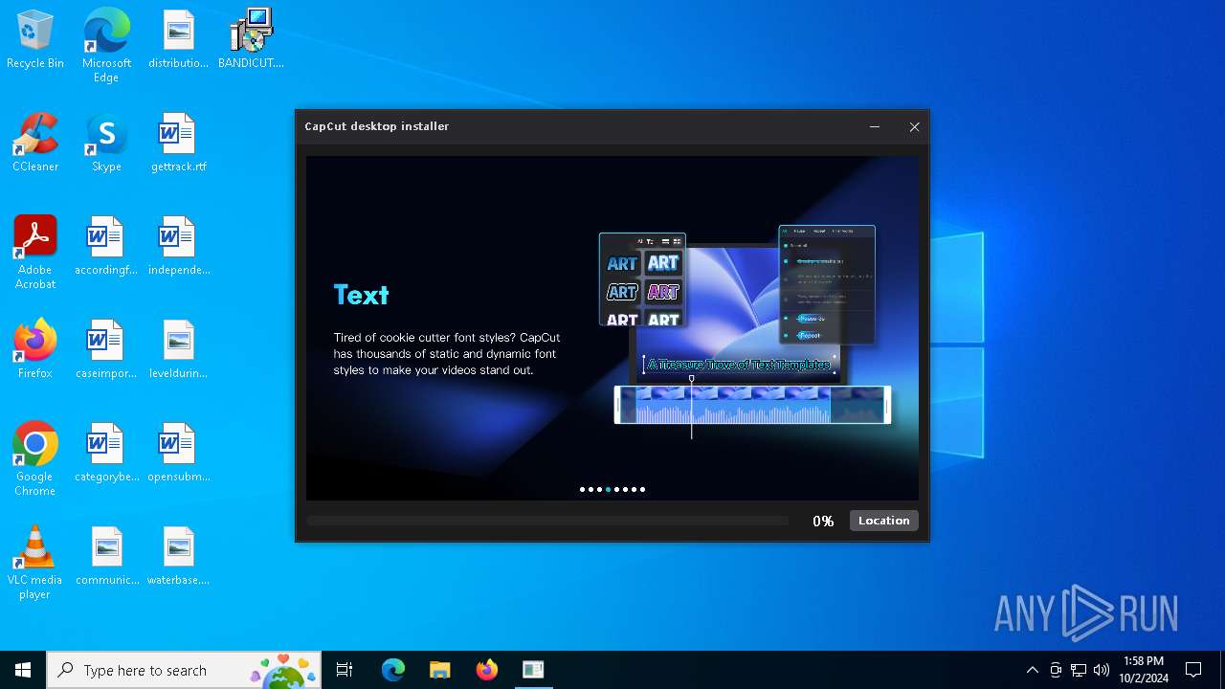Launch Firefox from the taskbar
1225x689 pixels.
tap(487, 670)
